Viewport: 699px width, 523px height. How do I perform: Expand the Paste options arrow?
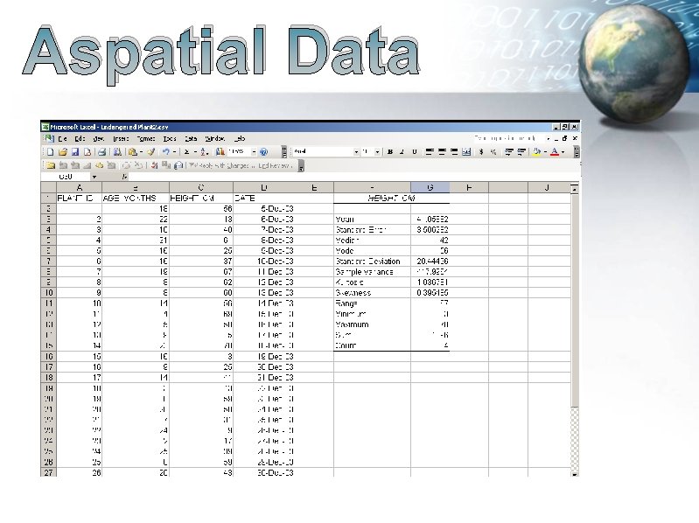coord(141,152)
